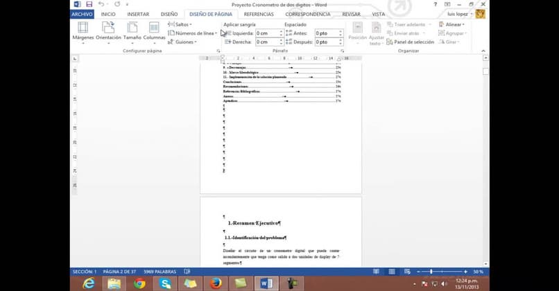Click the vertical scrollbar down arrow
This screenshot has height=291, width=559.
point(485,264)
